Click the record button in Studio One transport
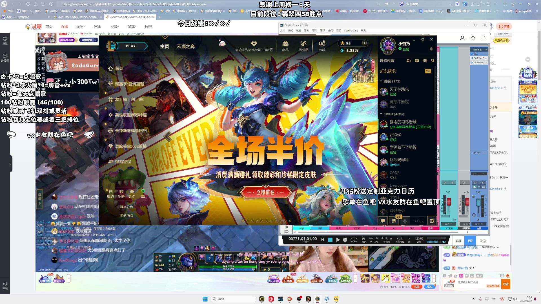This screenshot has height=304, width=541. pyautogui.click(x=345, y=240)
